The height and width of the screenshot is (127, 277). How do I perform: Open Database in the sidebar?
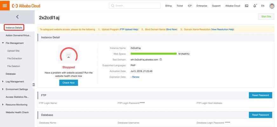pyautogui.click(x=10, y=74)
